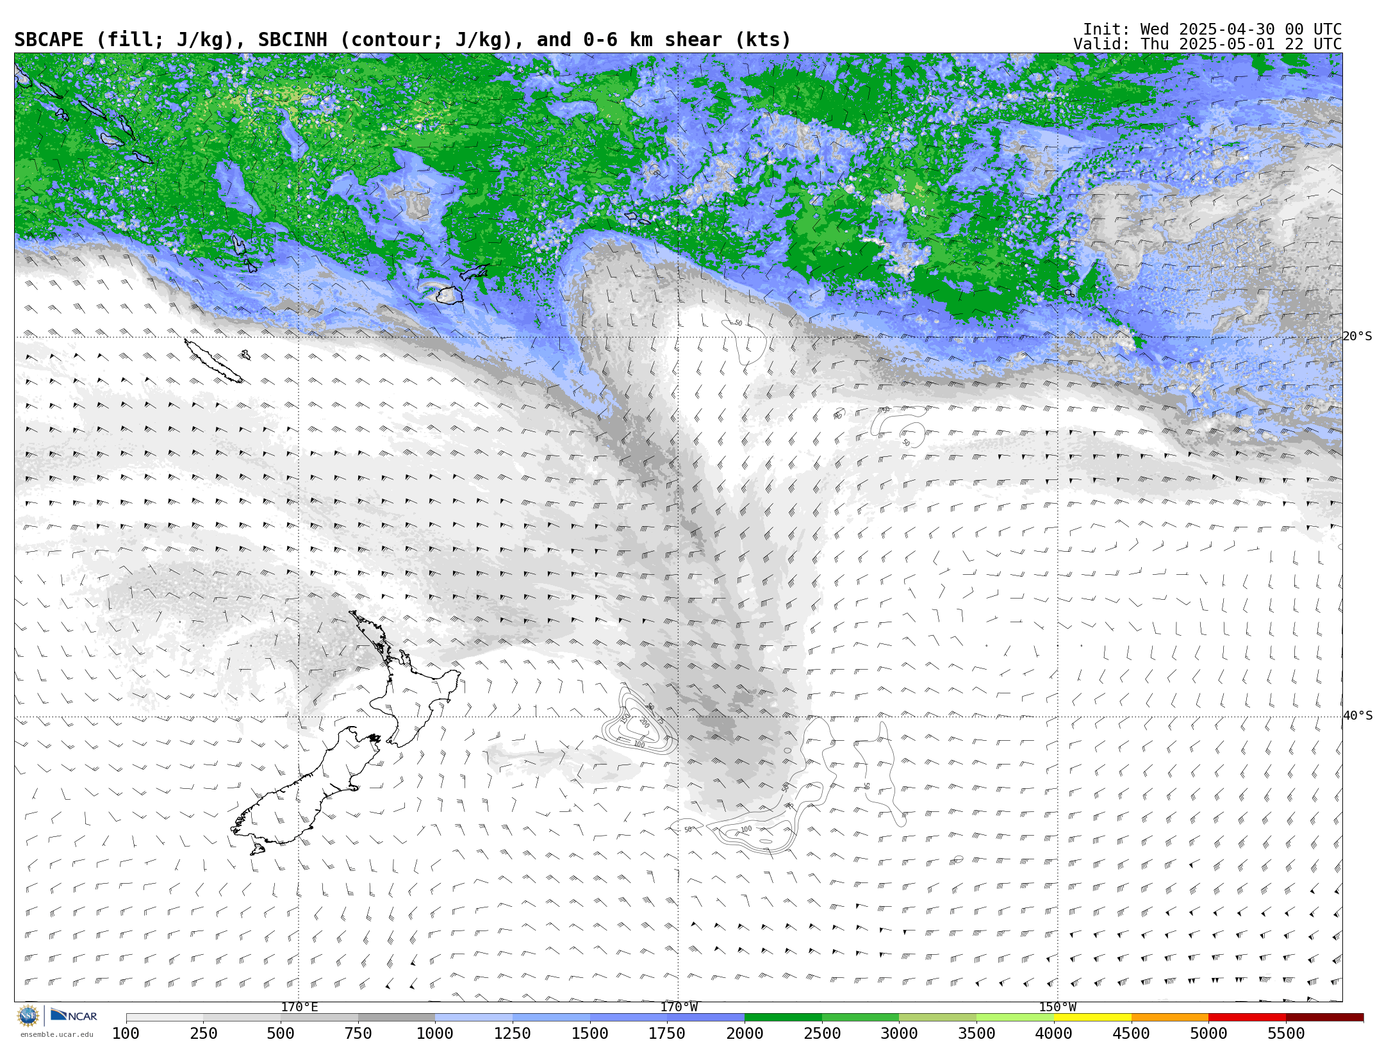
Task: Click the 1500 colorbar label
Action: (x=590, y=1034)
